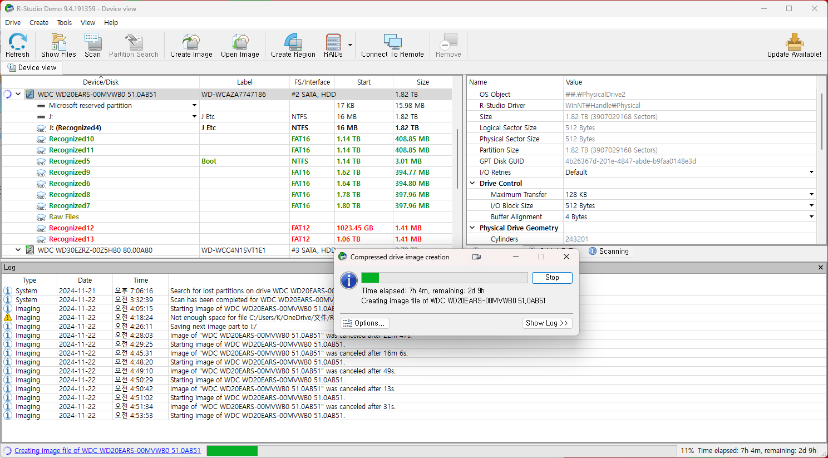828x458 pixels.
Task: Click the status bar progress bar
Action: 442,451
